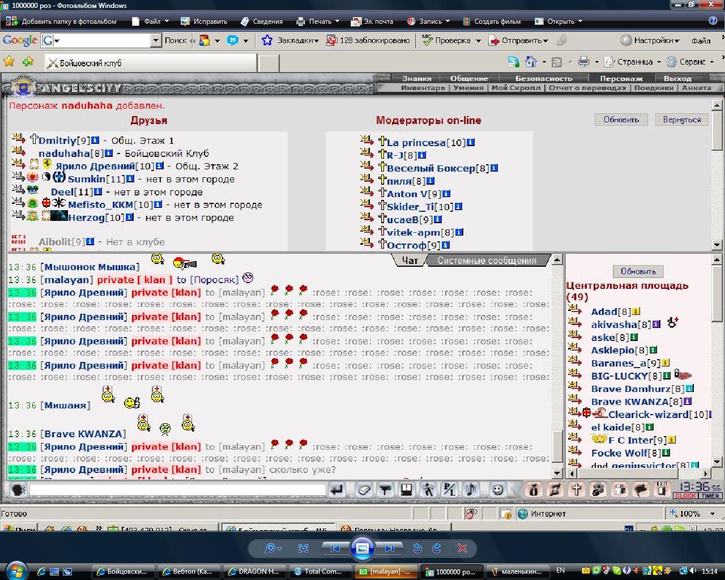The width and height of the screenshot is (725, 580).
Task: Click the info icon next to La princesa
Action: click(x=470, y=142)
